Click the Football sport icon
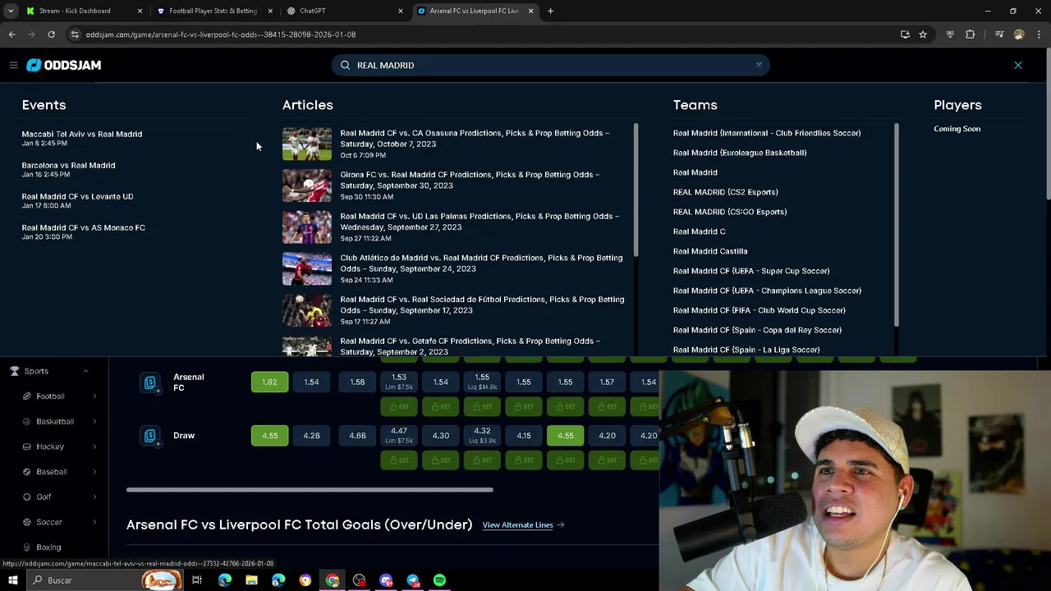 (27, 396)
